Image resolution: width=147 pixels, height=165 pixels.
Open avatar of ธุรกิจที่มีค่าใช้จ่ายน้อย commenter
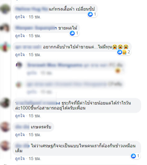point(5,103)
